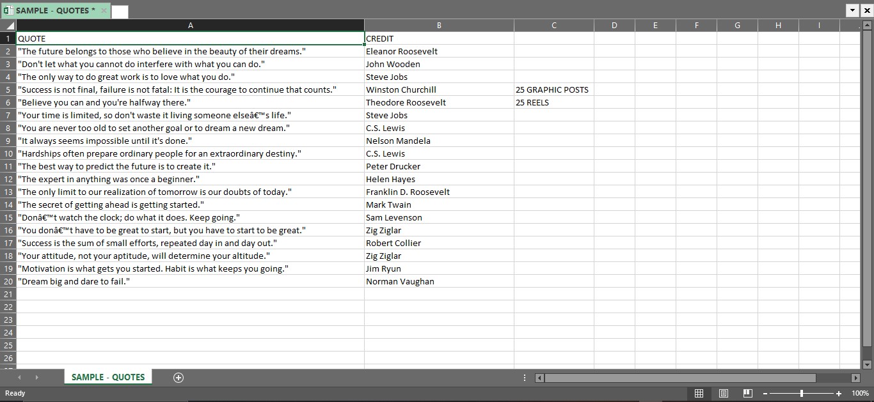Select row 10 header
The width and height of the screenshot is (874, 402).
[8, 153]
